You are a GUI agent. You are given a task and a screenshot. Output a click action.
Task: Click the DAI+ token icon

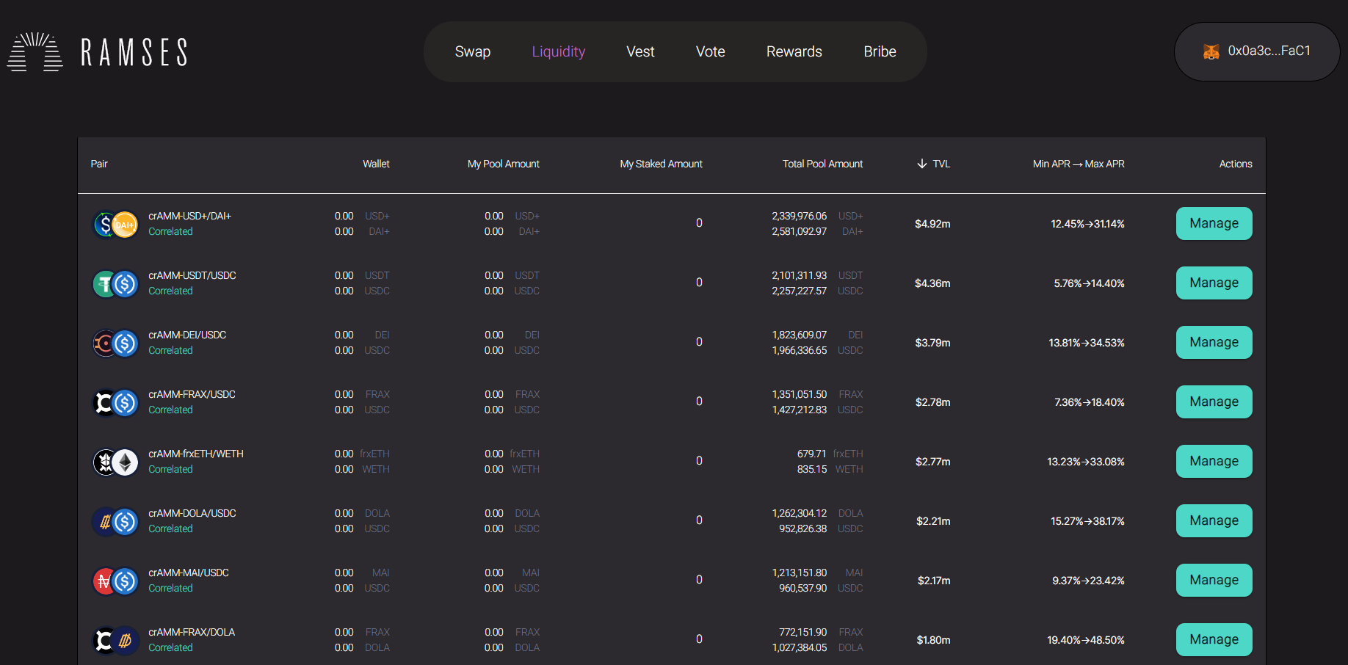point(125,224)
